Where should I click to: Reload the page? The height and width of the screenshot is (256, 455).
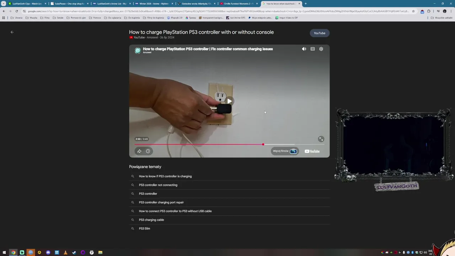click(x=16, y=11)
